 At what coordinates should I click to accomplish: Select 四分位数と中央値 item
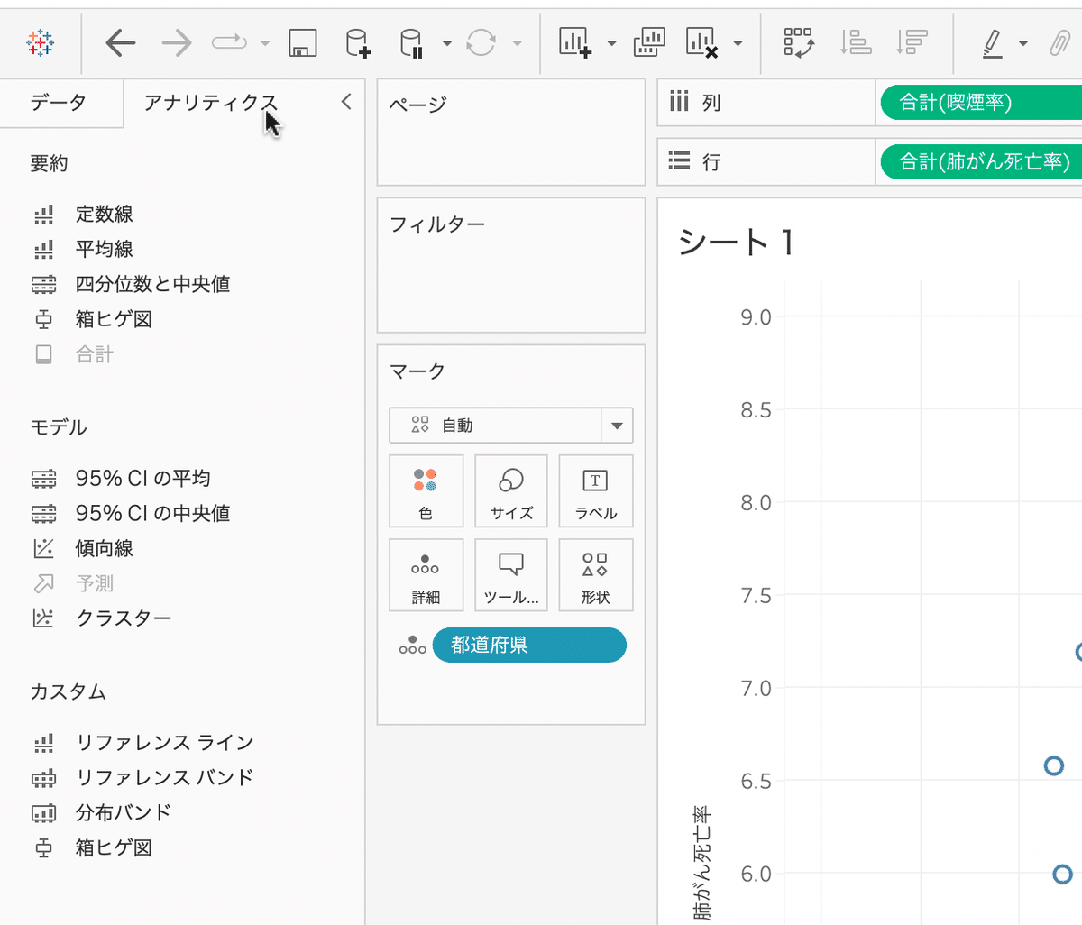152,284
